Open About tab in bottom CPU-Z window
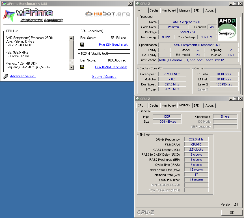 tap(210, 105)
